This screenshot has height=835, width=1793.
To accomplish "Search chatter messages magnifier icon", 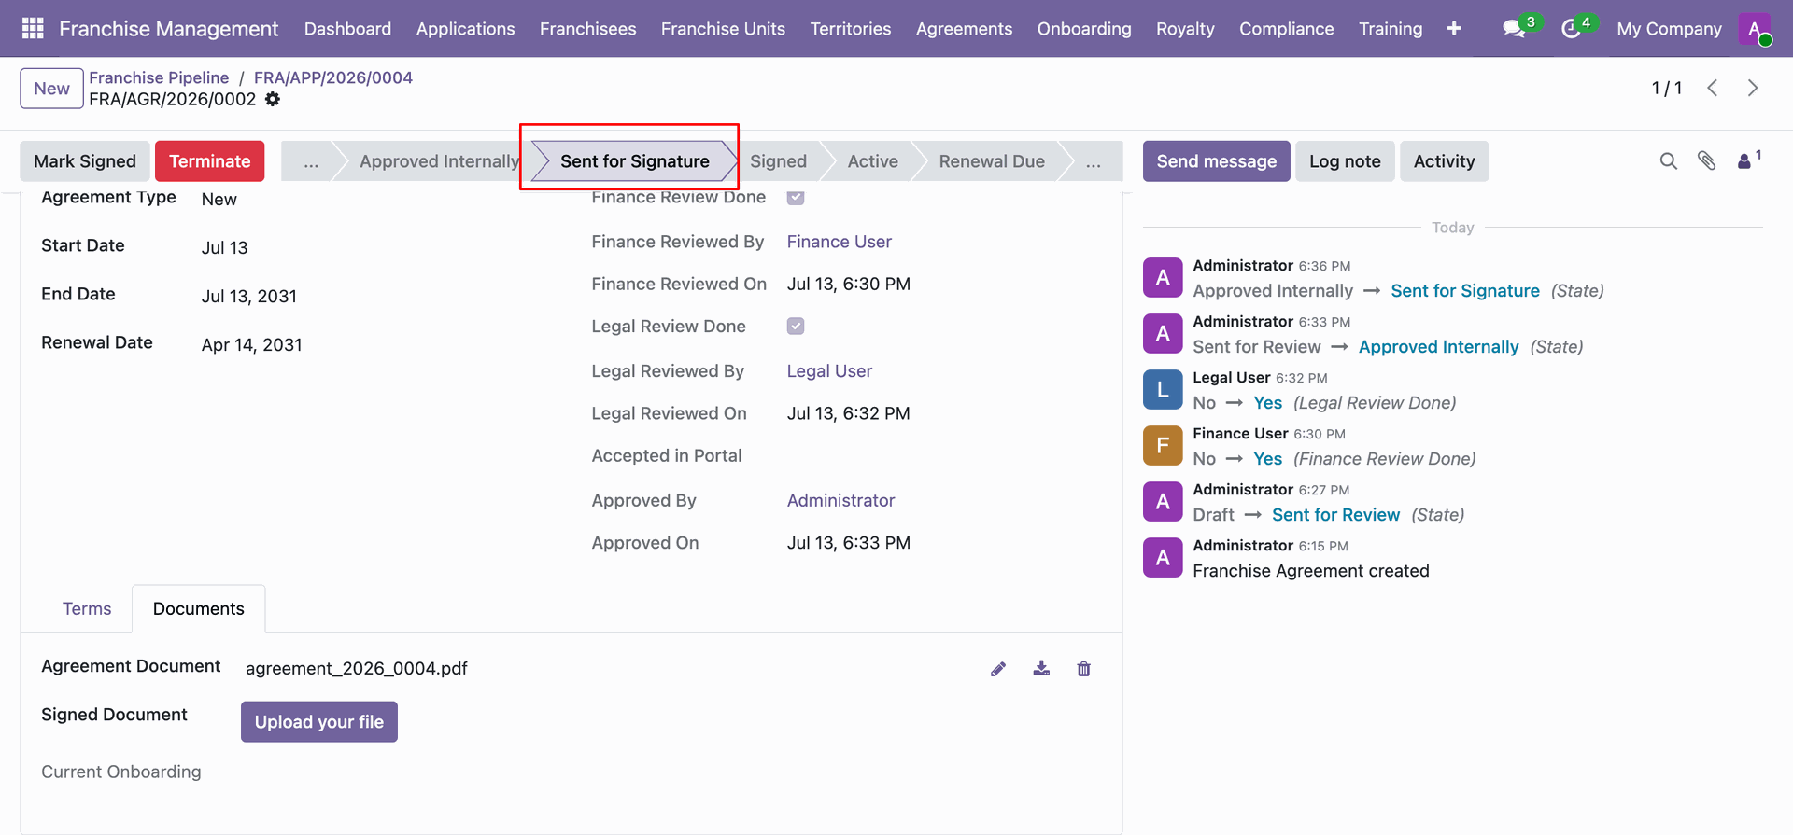I will 1669,161.
